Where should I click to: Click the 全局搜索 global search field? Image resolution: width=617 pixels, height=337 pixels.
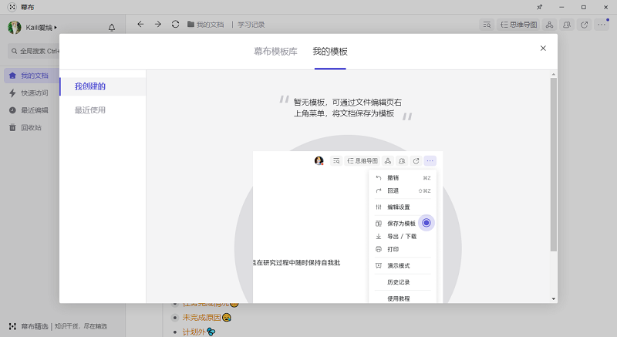click(x=35, y=52)
